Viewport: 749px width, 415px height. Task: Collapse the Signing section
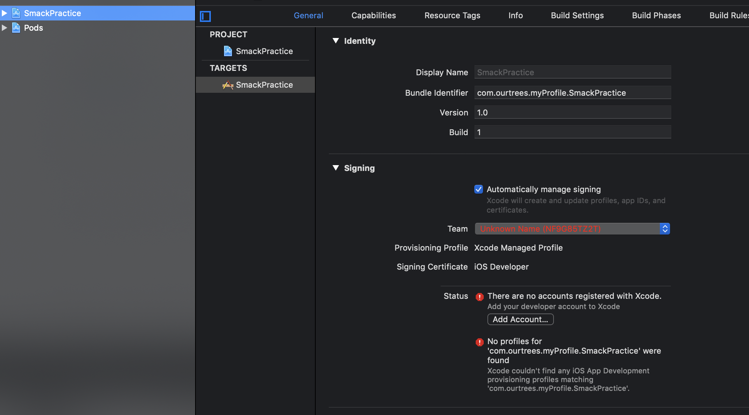click(x=336, y=168)
